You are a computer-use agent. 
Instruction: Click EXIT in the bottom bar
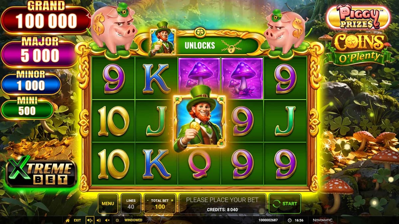[77, 220]
